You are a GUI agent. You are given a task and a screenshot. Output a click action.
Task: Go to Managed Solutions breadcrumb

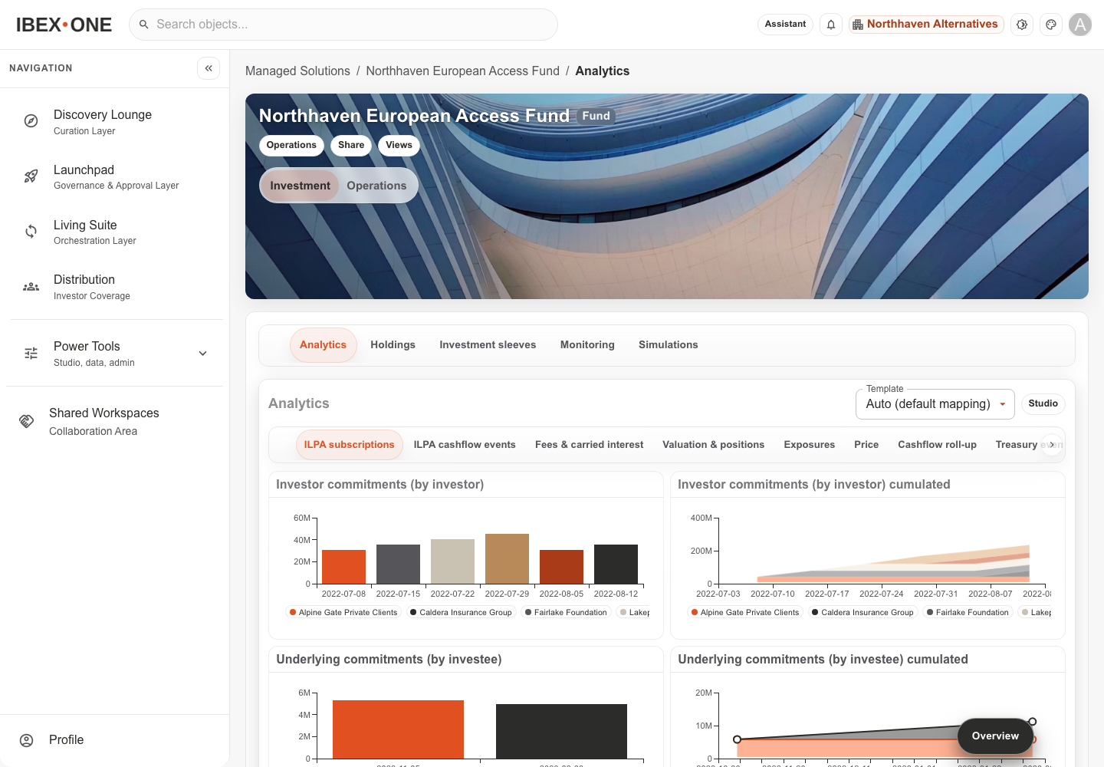point(297,71)
